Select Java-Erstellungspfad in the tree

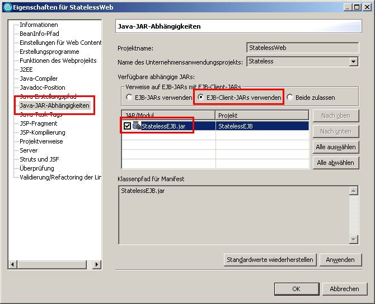point(48,96)
